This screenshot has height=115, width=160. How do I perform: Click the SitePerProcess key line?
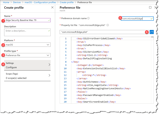(x=93, y=45)
